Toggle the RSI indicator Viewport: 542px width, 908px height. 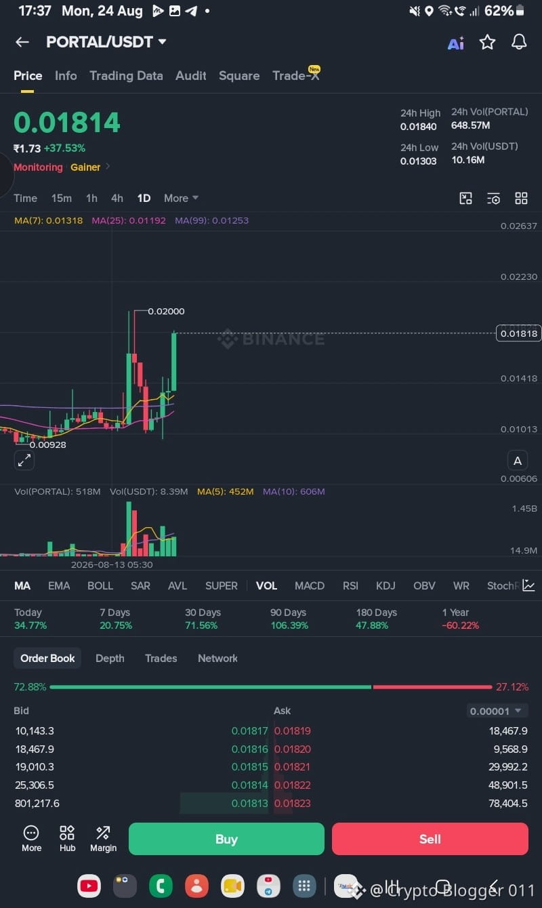[350, 585]
